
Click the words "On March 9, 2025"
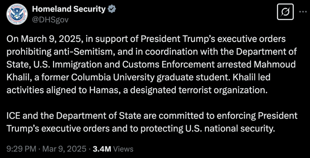point(45,39)
